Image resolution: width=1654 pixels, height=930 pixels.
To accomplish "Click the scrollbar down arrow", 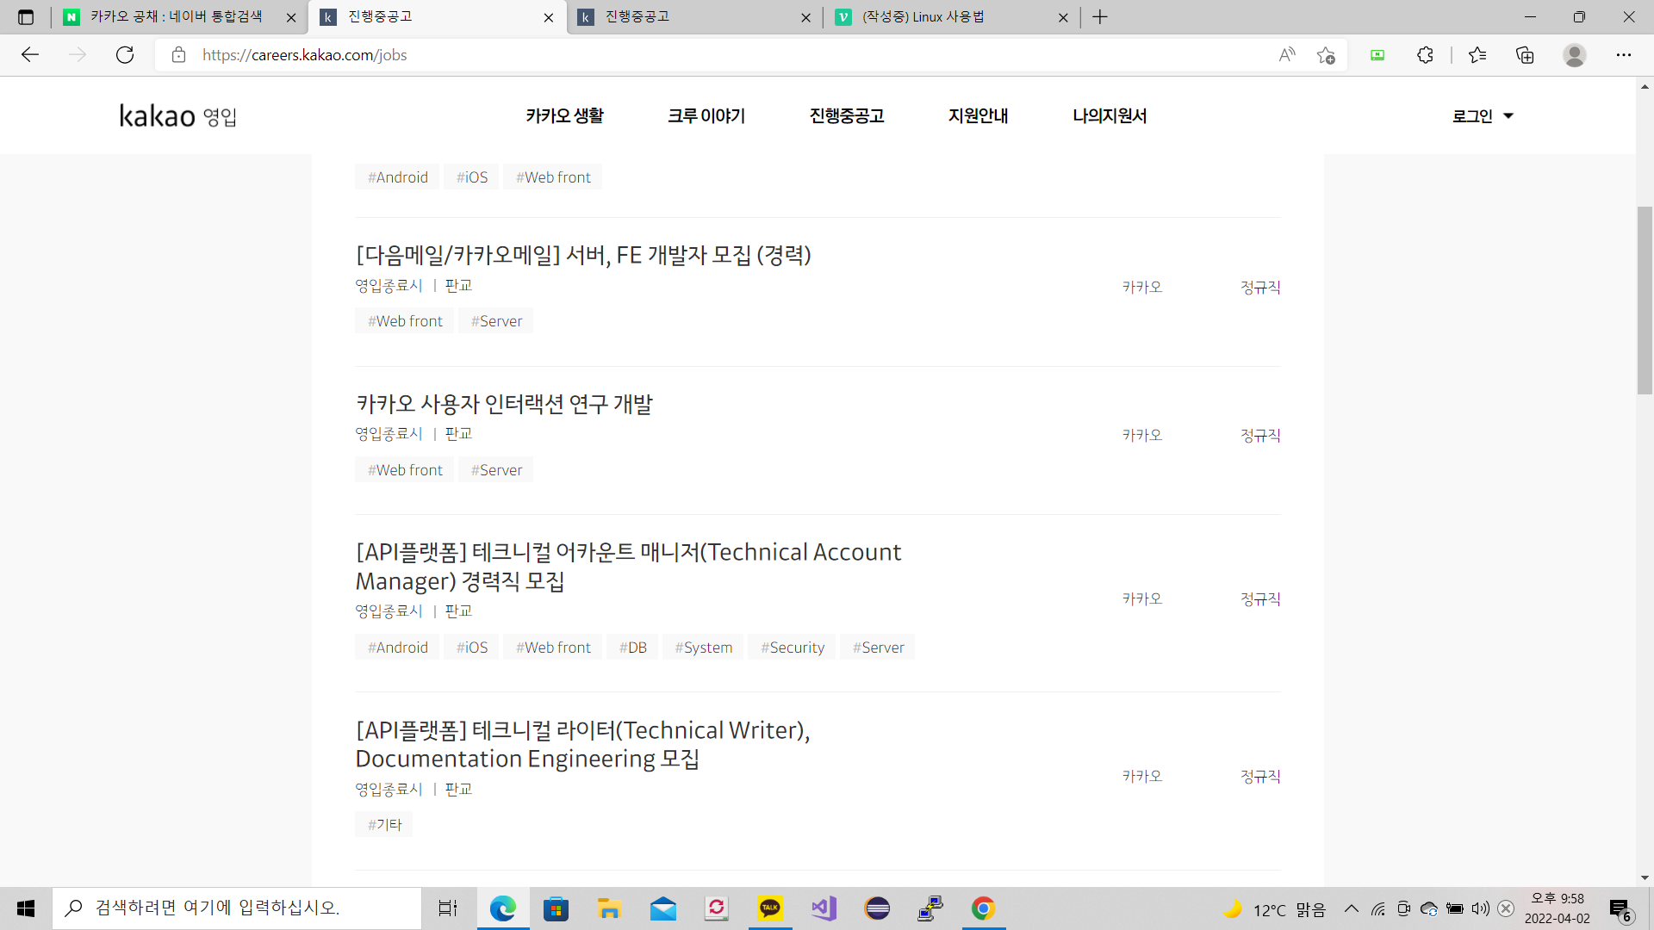I will coord(1645,877).
